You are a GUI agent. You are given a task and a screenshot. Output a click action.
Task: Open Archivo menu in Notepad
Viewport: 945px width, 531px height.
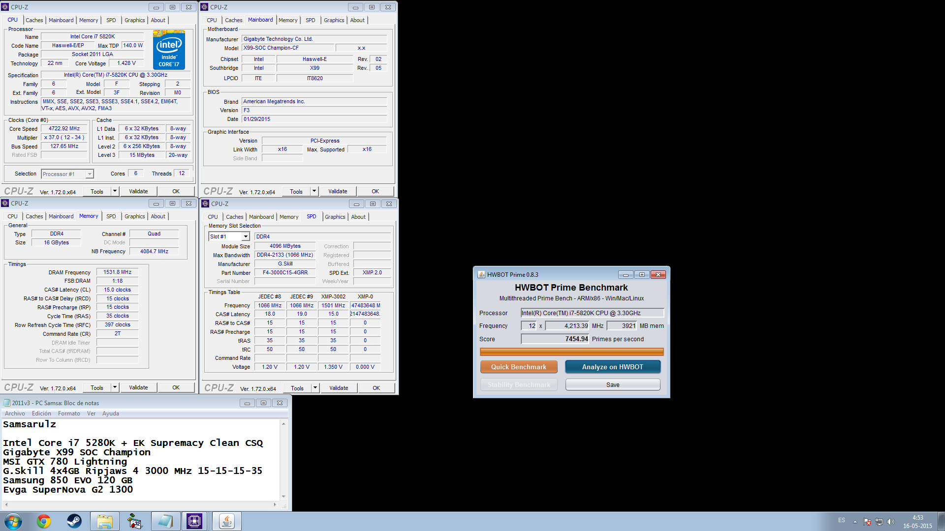point(15,413)
